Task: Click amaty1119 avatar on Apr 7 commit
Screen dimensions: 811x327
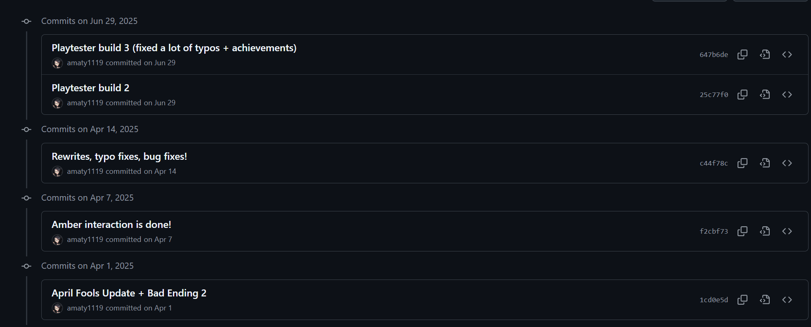Action: [x=57, y=240]
